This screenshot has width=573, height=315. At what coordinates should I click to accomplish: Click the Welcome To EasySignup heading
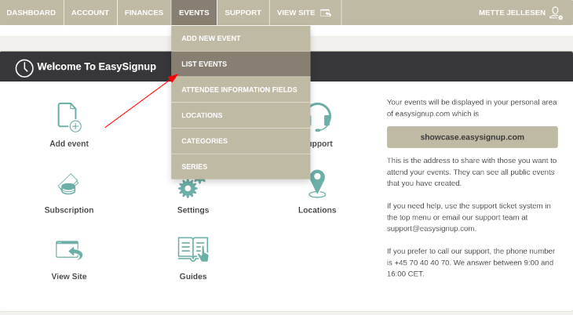[x=97, y=67]
